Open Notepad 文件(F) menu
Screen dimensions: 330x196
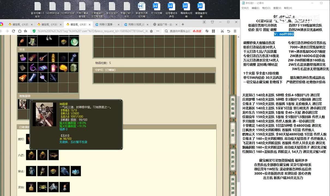click(245, 8)
